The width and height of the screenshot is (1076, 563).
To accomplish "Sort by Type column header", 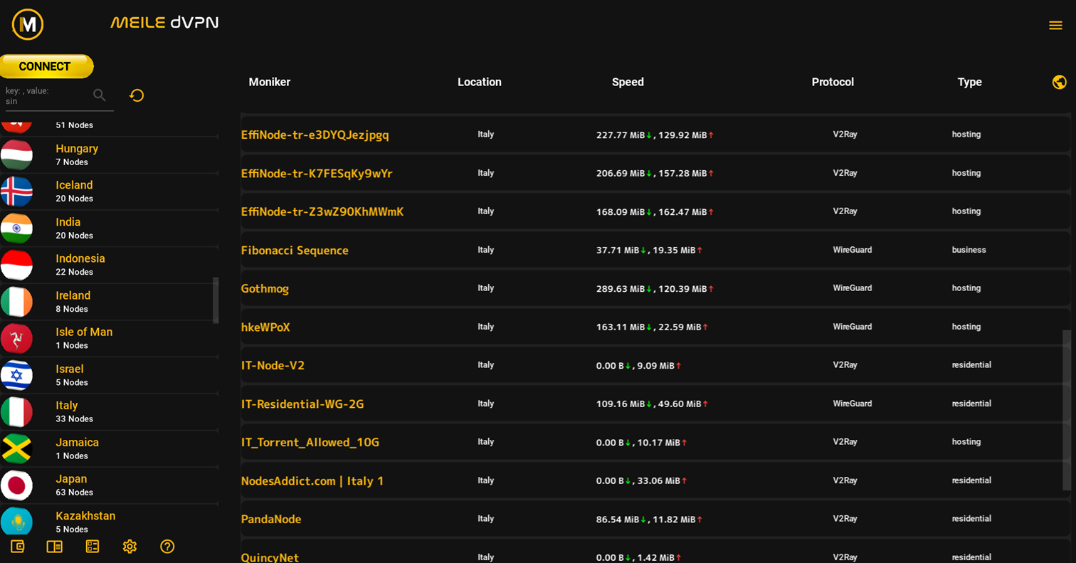I will pos(969,82).
